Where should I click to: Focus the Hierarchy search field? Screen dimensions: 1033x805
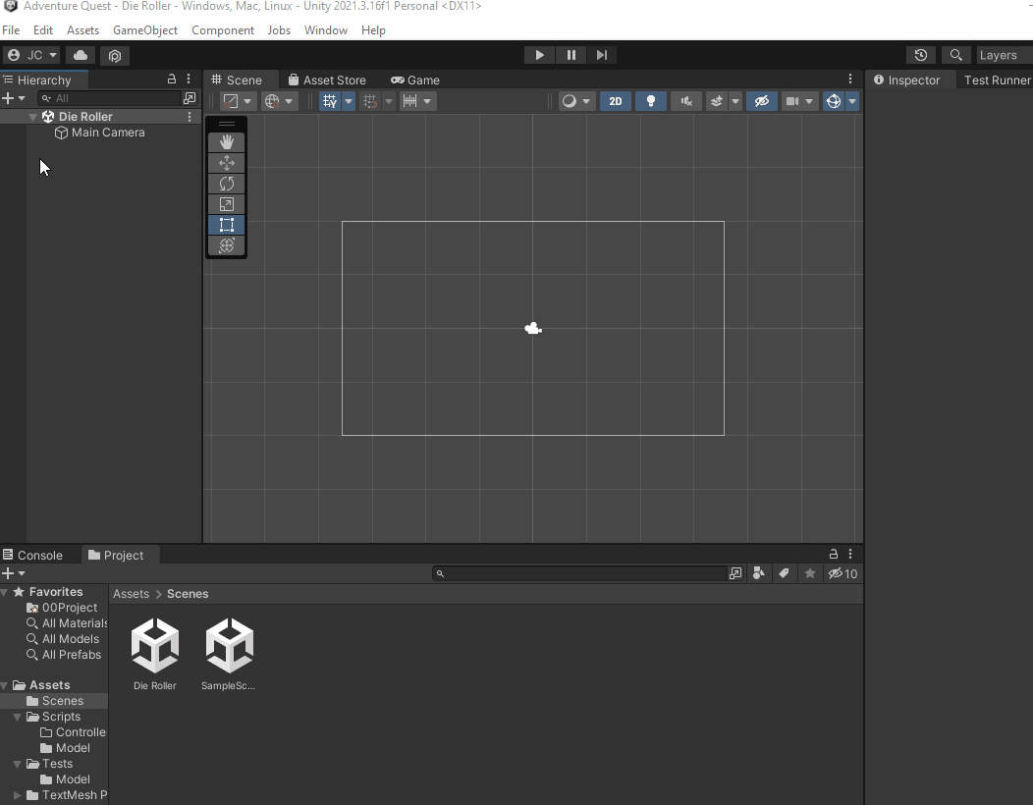click(x=109, y=98)
